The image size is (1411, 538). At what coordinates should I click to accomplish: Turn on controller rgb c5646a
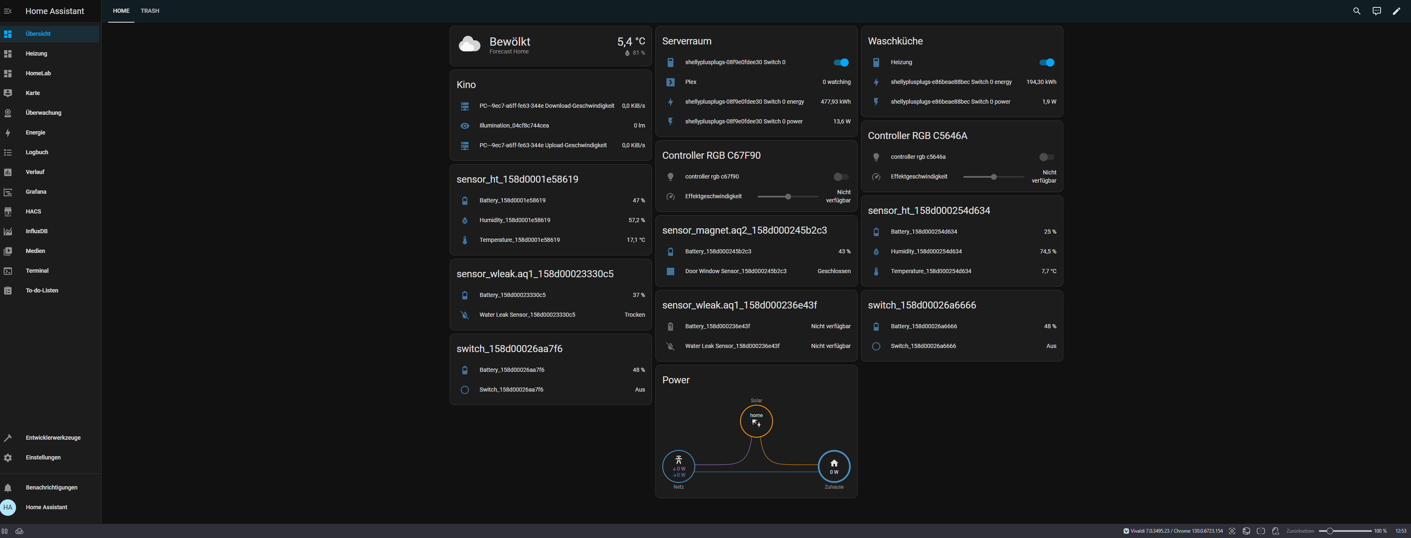point(1046,157)
